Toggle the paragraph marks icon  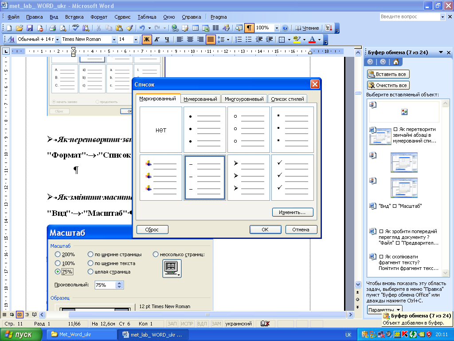pos(249,28)
